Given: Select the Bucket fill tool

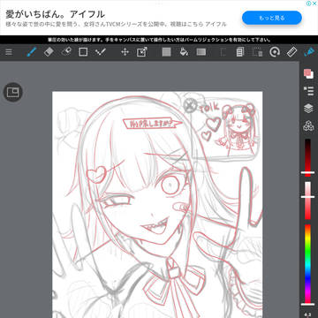Looking at the screenshot, I should tap(184, 52).
